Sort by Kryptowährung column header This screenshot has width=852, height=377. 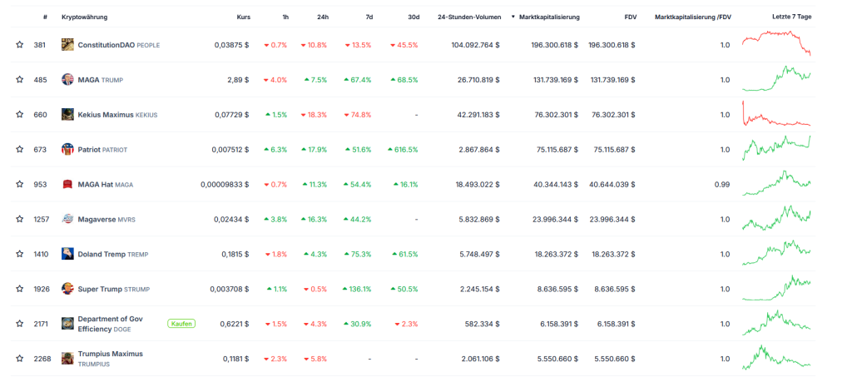85,17
